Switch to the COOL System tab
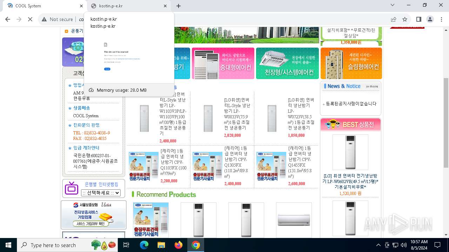The height and width of the screenshot is (252, 449). [x=42, y=6]
